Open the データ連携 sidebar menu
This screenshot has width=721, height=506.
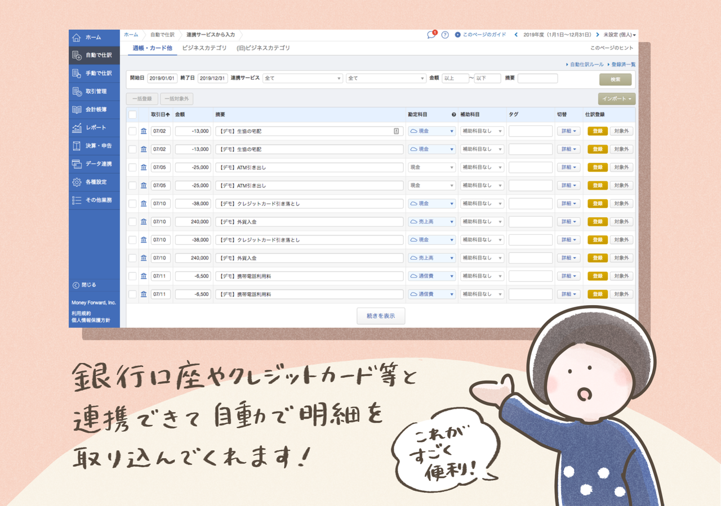click(94, 164)
